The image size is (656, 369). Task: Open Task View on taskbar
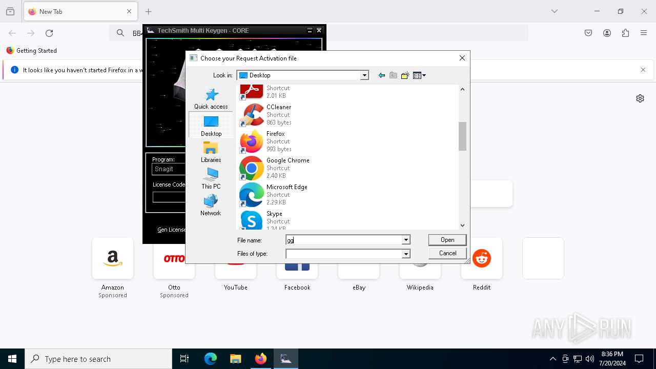pos(184,359)
